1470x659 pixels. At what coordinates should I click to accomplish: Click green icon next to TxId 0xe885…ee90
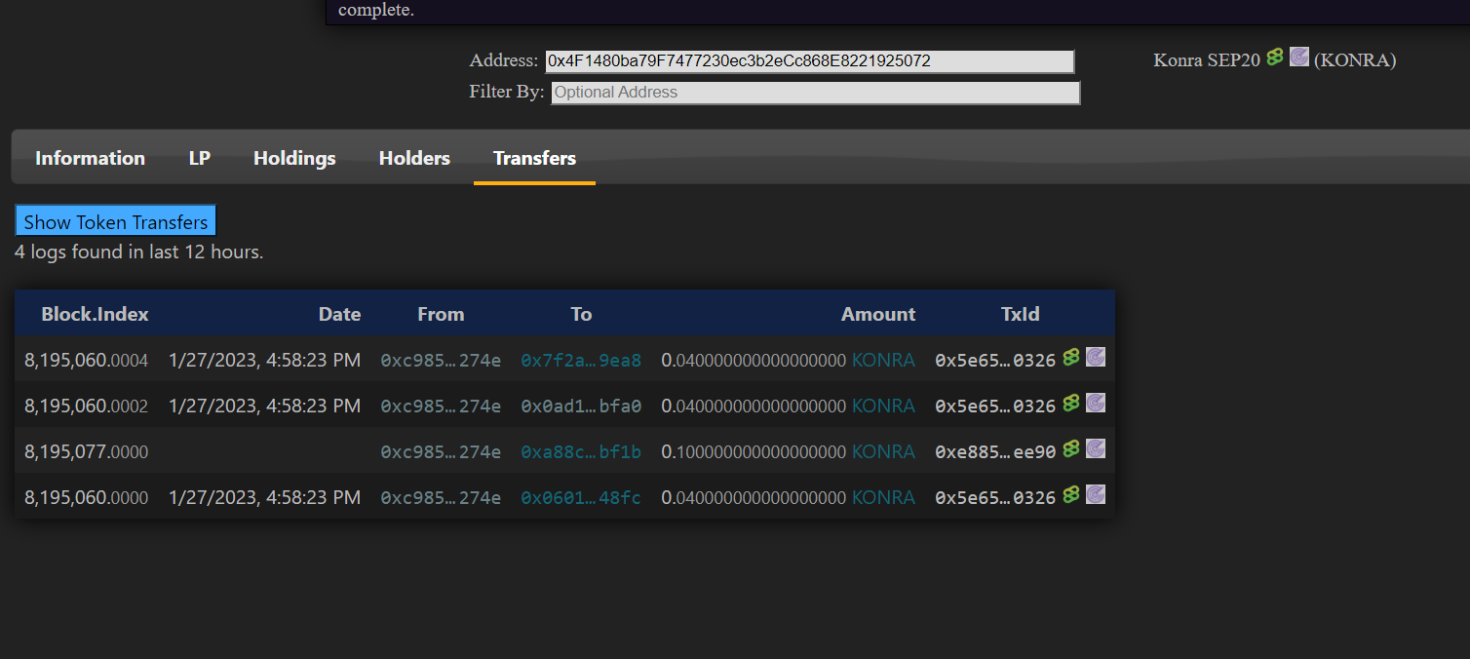point(1071,448)
